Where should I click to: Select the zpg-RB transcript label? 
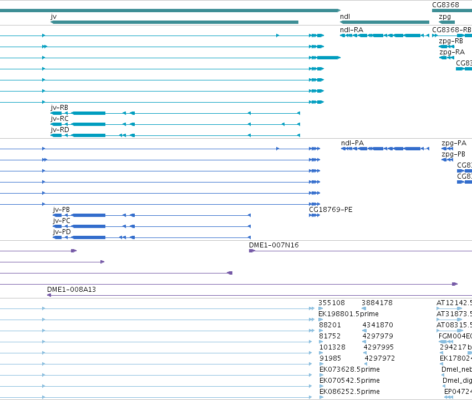pos(450,41)
